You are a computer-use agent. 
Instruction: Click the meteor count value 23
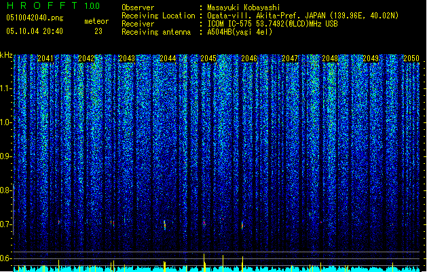[x=98, y=31]
